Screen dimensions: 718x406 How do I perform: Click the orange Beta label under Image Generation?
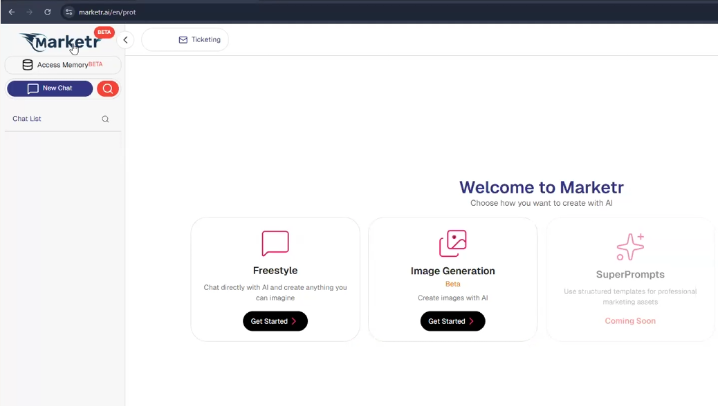[x=453, y=284]
